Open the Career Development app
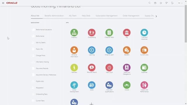187x105 pixels. click(x=74, y=85)
